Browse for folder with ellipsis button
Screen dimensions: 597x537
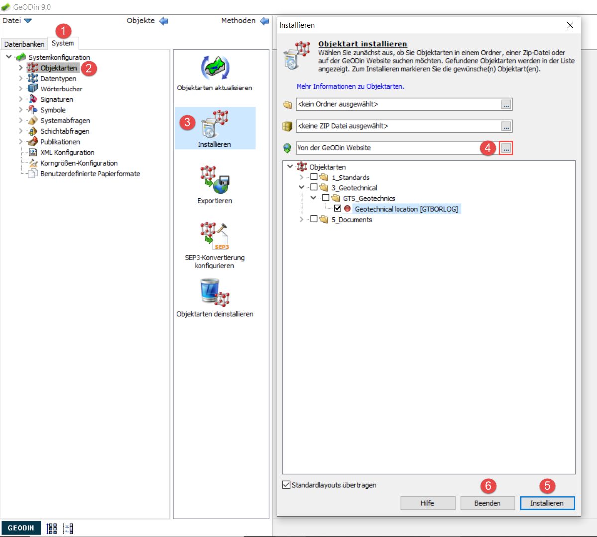click(506, 105)
